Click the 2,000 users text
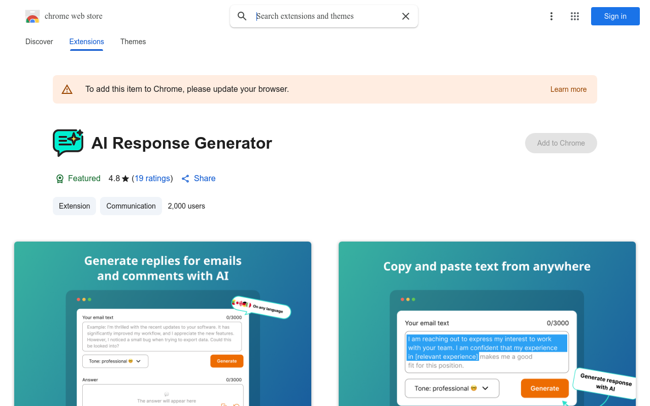 (x=186, y=206)
